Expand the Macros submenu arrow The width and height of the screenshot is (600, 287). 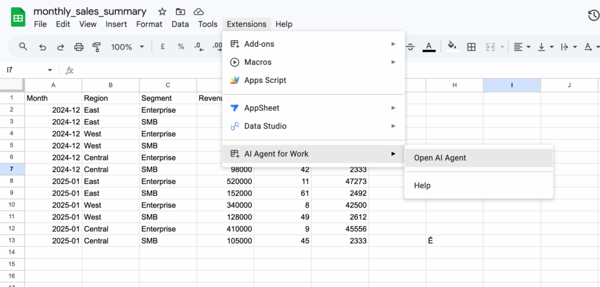393,62
